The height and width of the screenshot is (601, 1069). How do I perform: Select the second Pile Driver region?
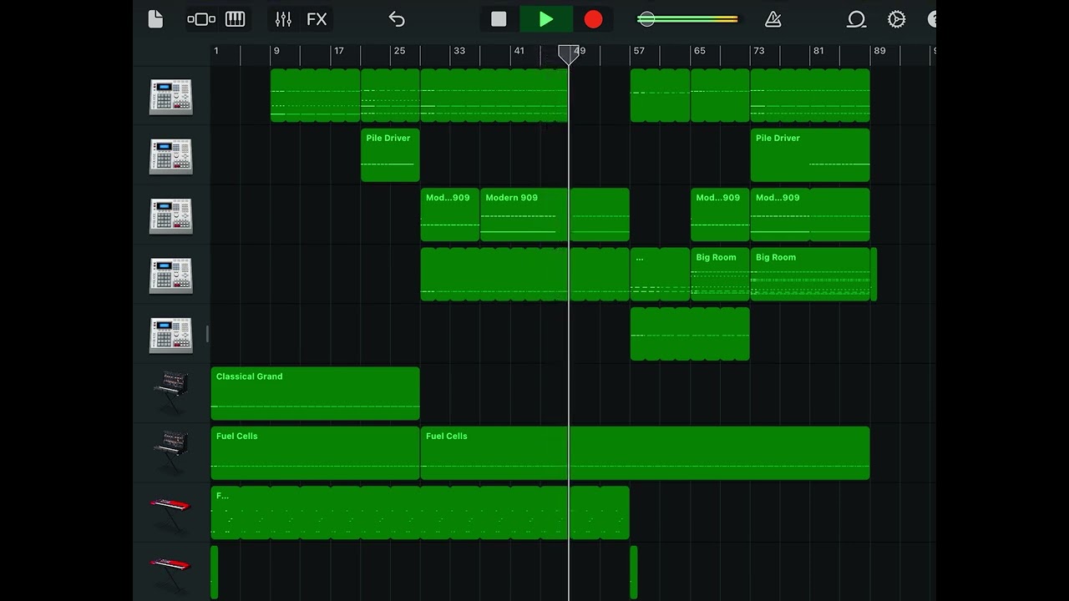click(810, 155)
